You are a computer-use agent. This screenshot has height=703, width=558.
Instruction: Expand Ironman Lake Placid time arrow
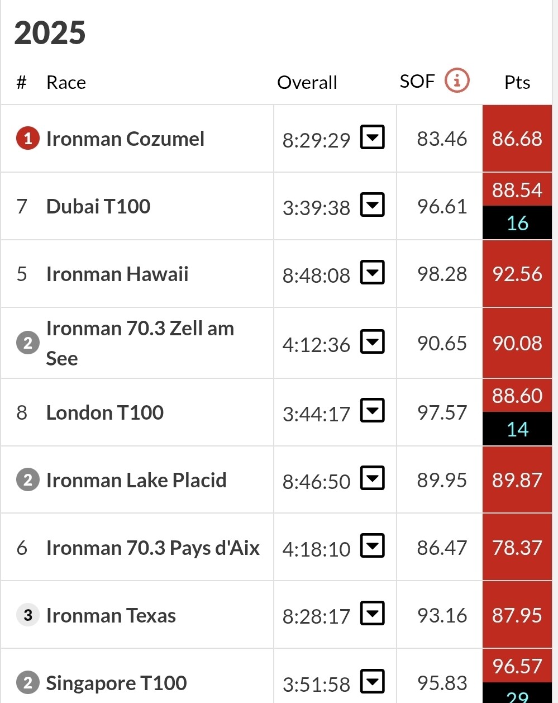(372, 479)
